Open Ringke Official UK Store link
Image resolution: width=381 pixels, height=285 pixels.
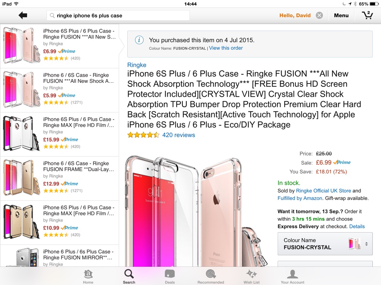323,191
